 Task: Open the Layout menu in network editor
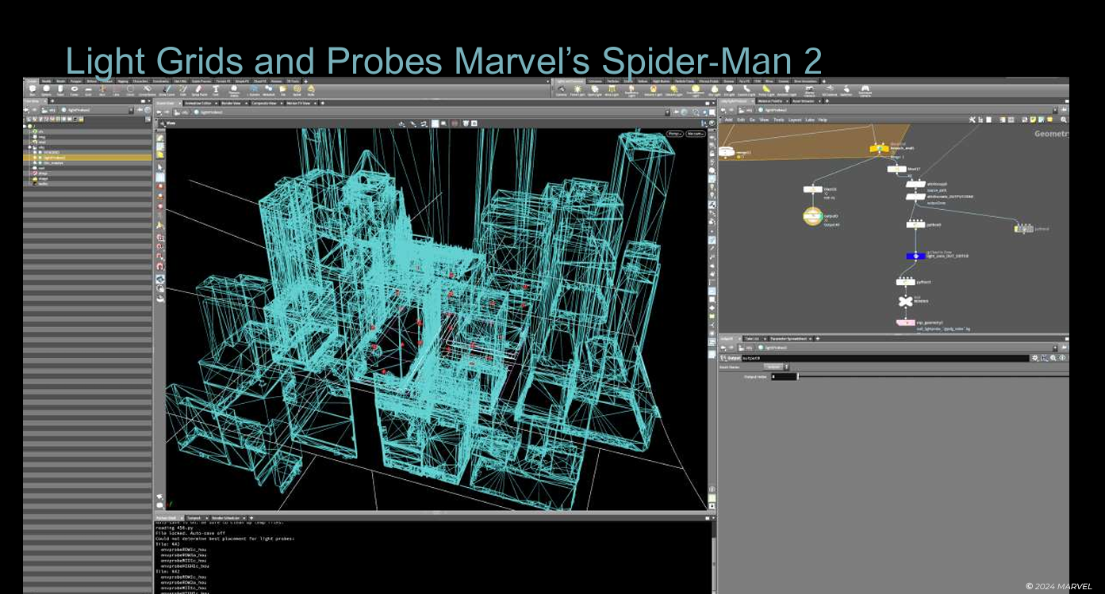coord(795,120)
